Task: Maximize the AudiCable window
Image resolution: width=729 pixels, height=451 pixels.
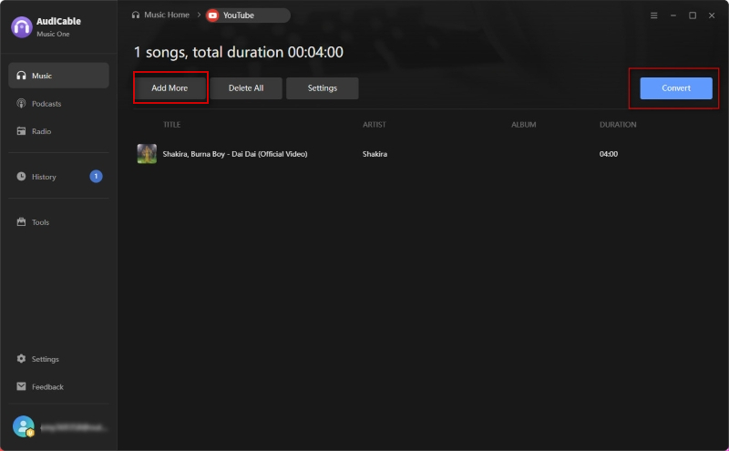Action: tap(693, 15)
